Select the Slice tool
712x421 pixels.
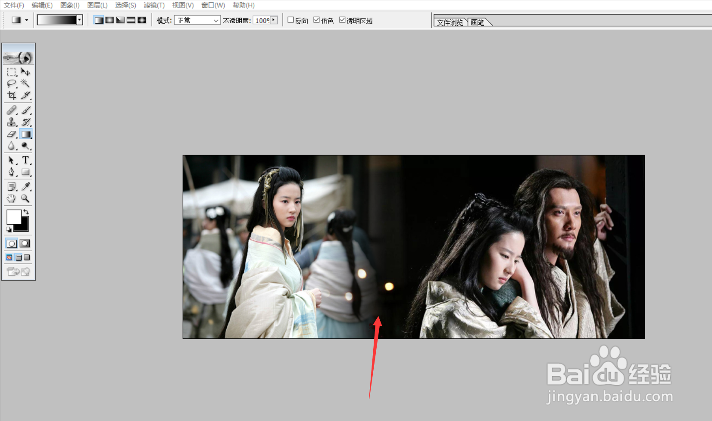[25, 95]
